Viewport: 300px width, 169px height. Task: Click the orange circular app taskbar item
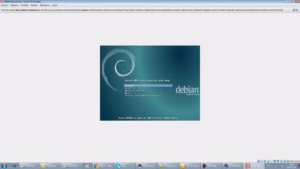point(189,166)
